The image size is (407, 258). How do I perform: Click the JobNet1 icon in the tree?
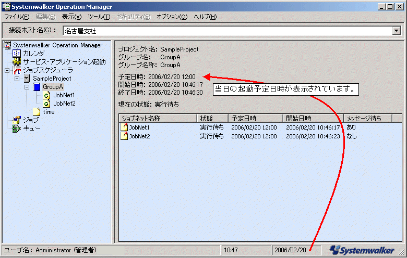click(x=46, y=95)
